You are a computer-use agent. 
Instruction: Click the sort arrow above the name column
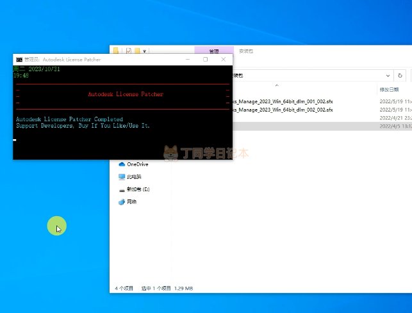click(x=277, y=85)
